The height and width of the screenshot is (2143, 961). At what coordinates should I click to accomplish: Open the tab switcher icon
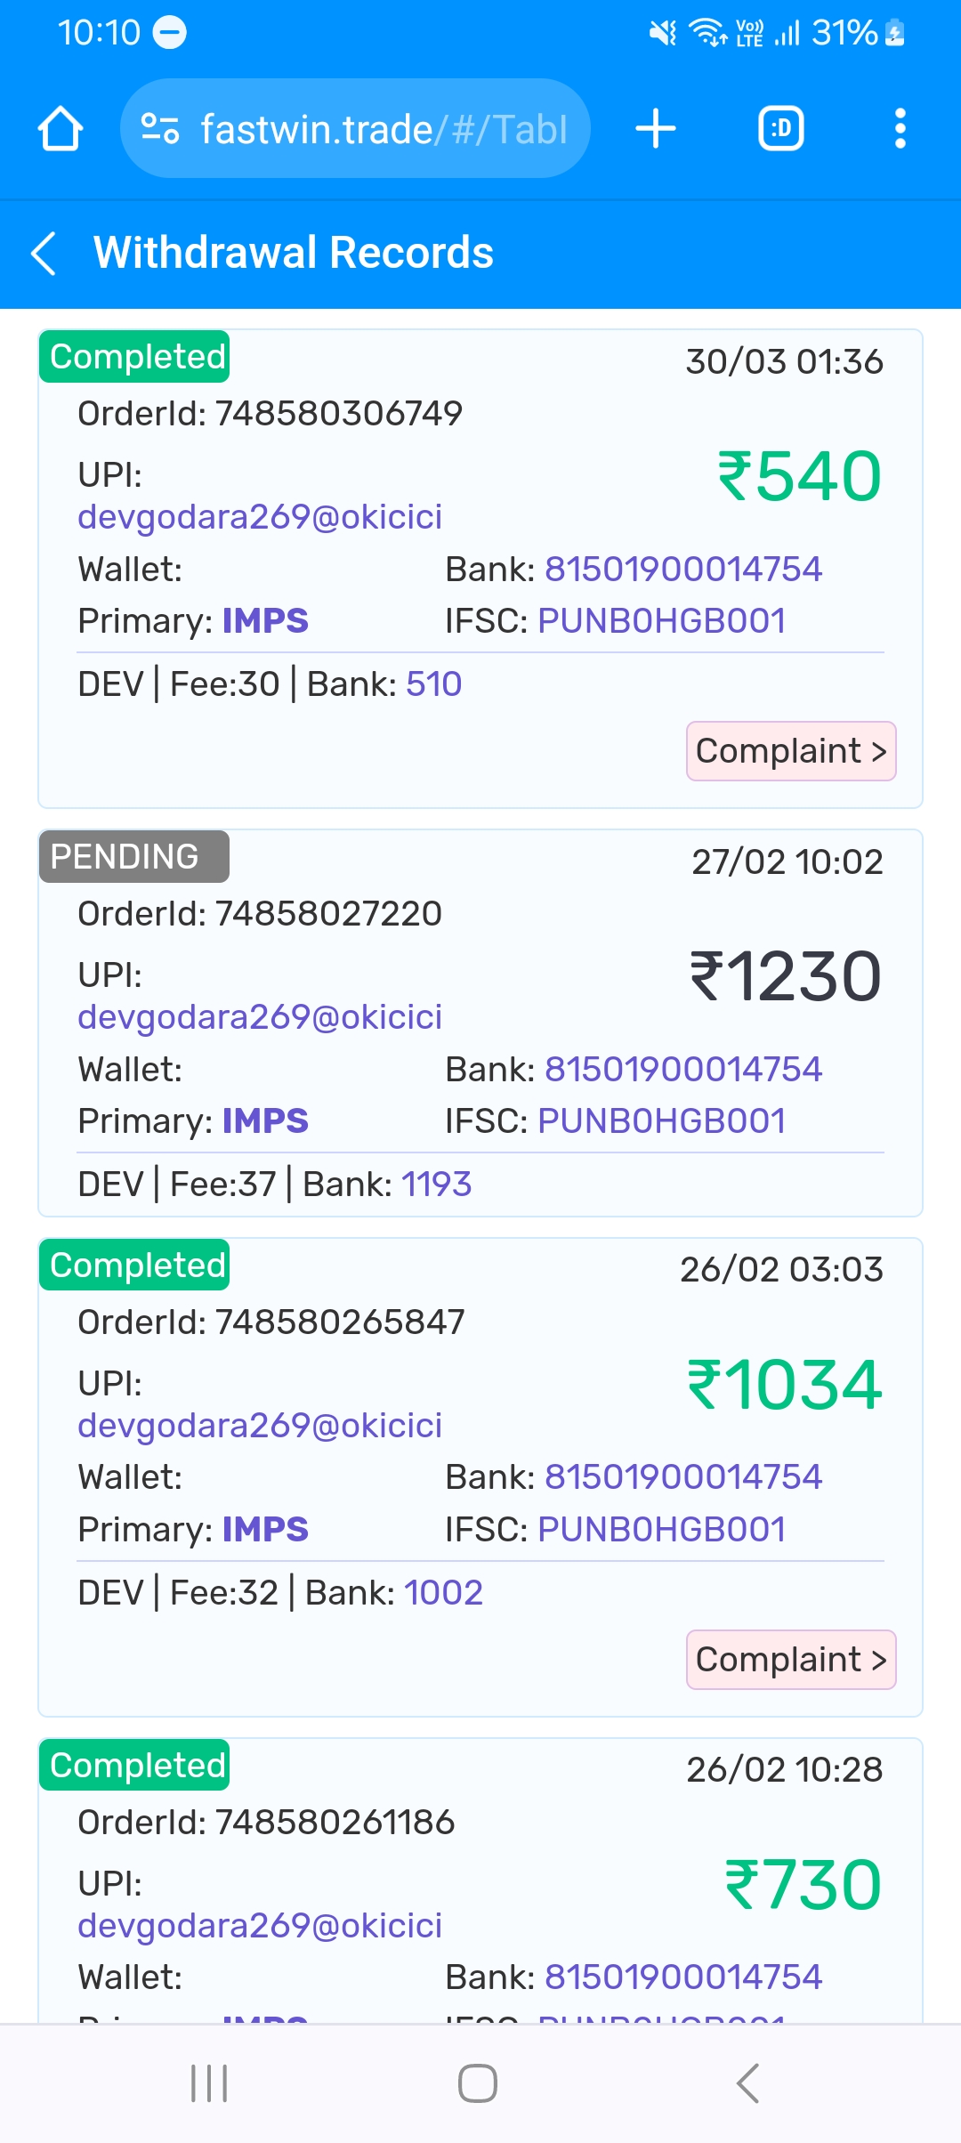781,129
